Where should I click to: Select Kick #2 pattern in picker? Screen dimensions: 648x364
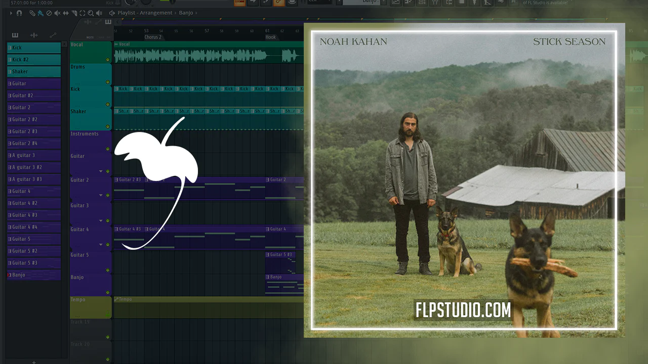pyautogui.click(x=34, y=60)
